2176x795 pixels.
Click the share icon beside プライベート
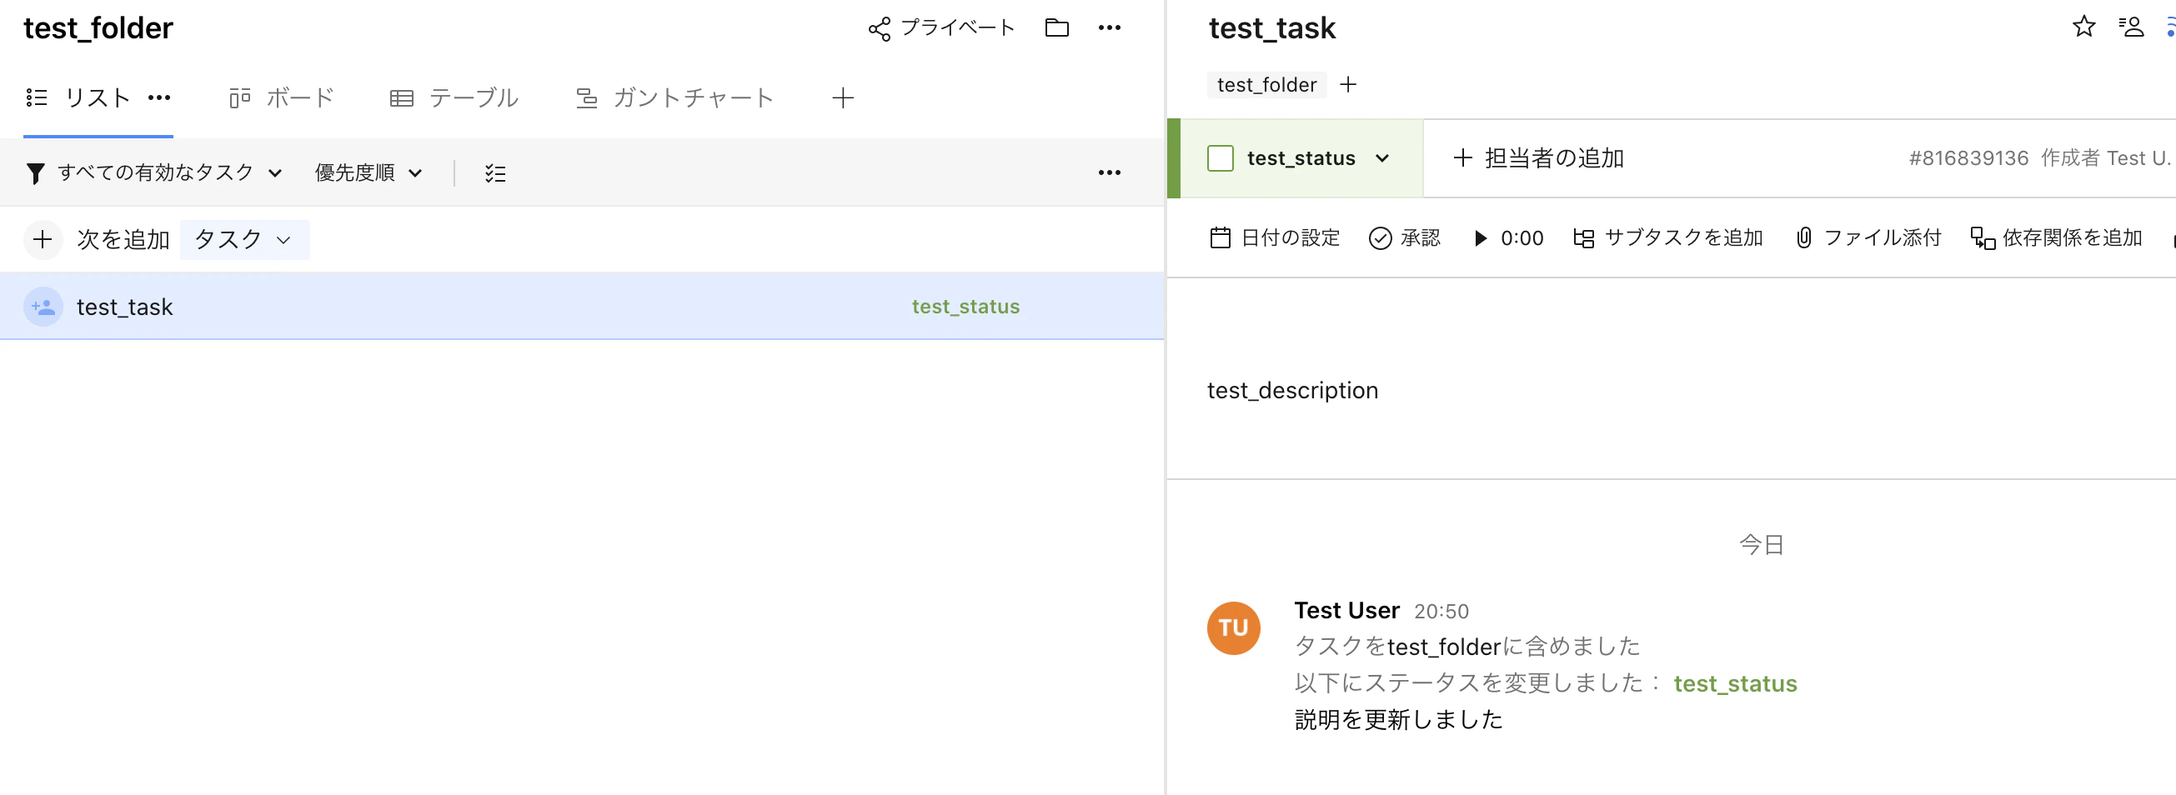pos(880,28)
